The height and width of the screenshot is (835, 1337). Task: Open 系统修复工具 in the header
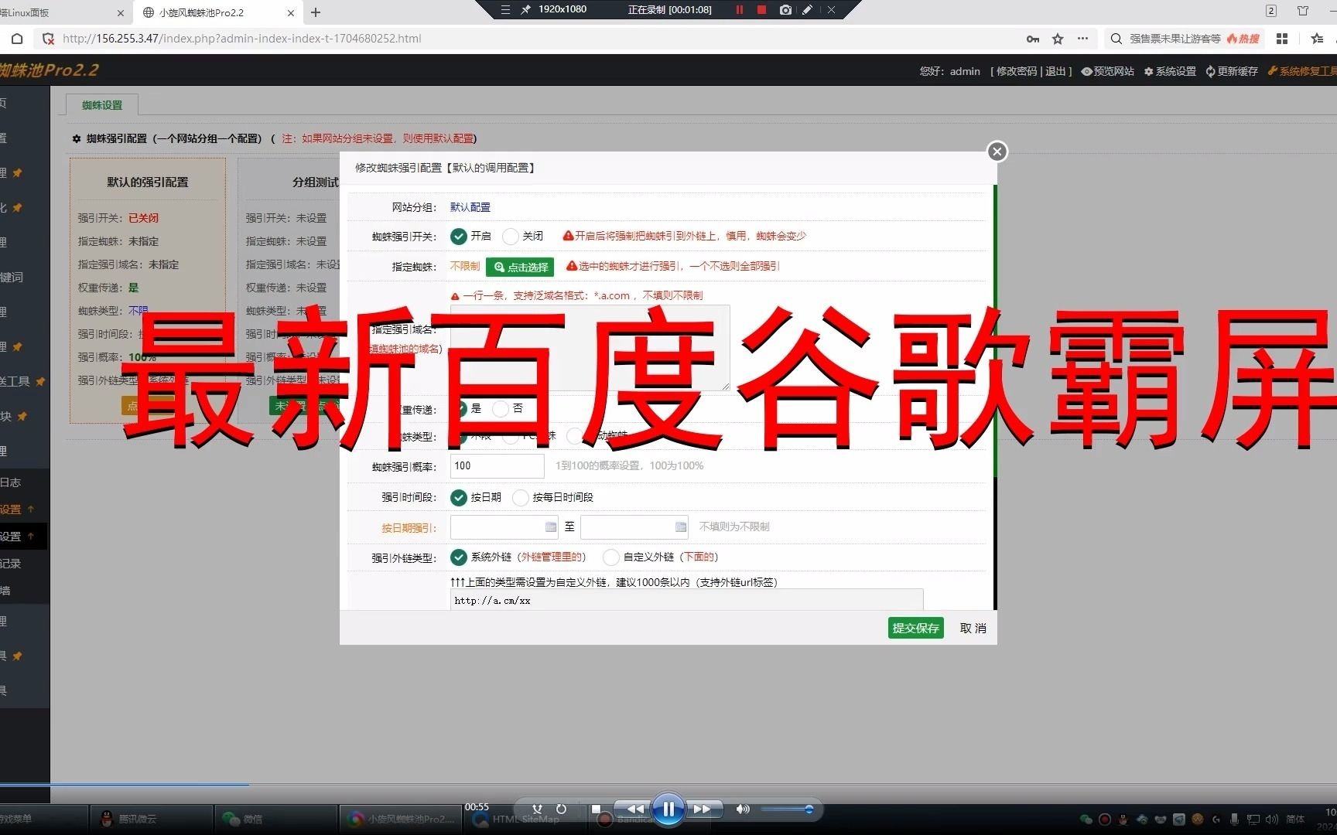[x=1302, y=71]
